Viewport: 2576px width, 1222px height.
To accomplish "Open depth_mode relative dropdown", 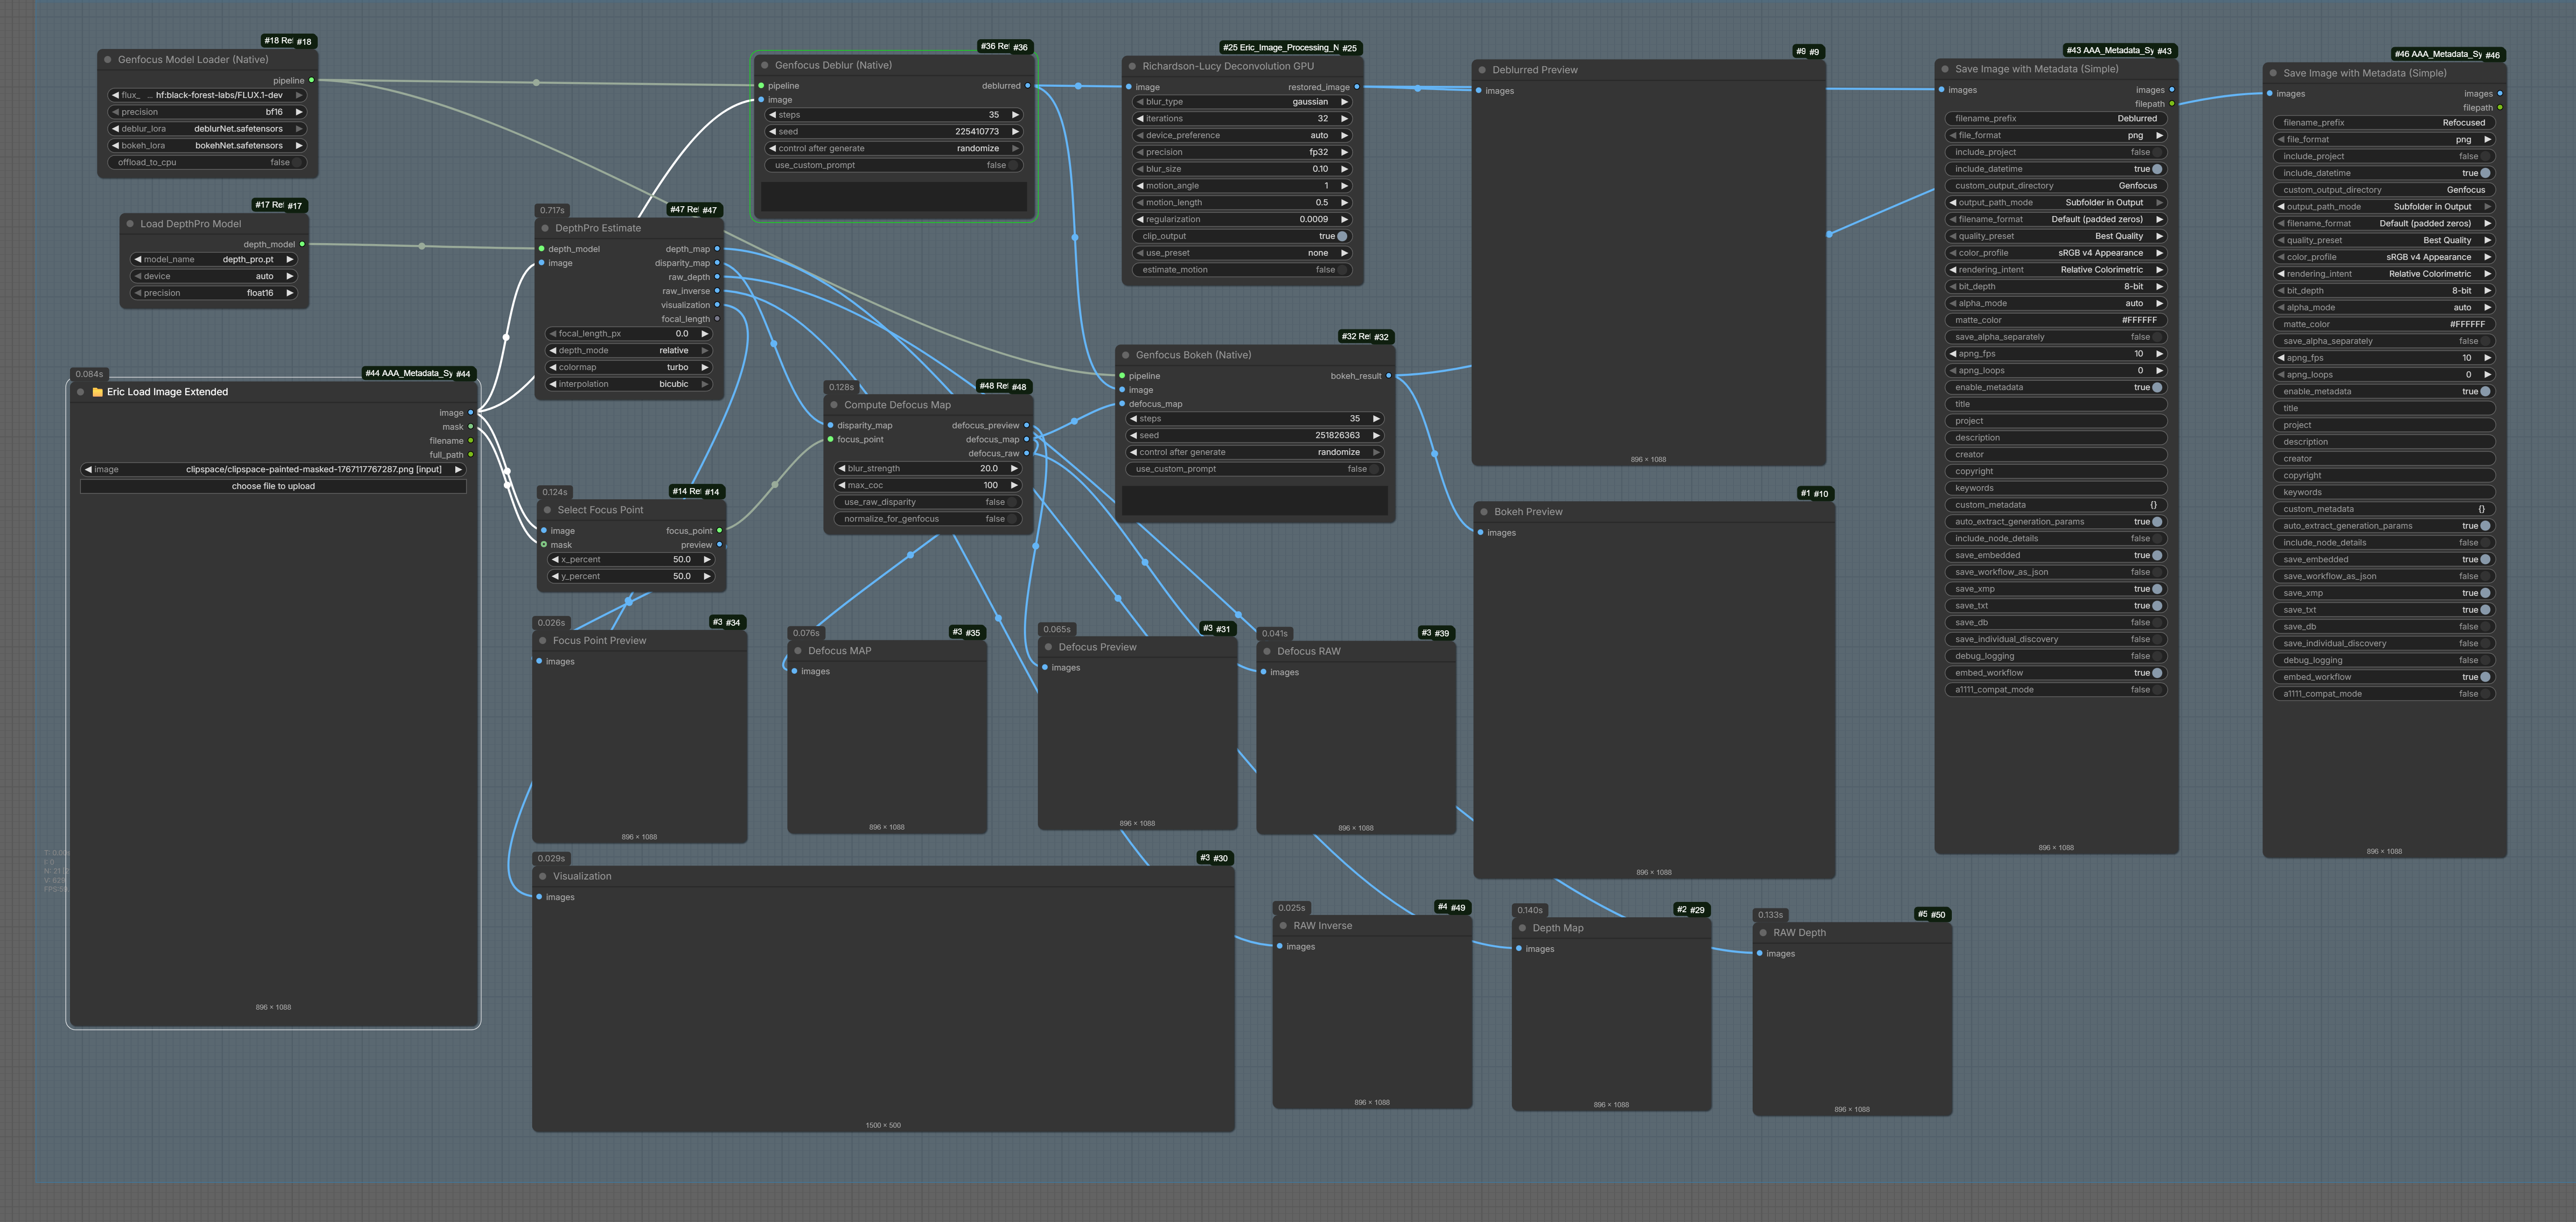I will tap(629, 351).
